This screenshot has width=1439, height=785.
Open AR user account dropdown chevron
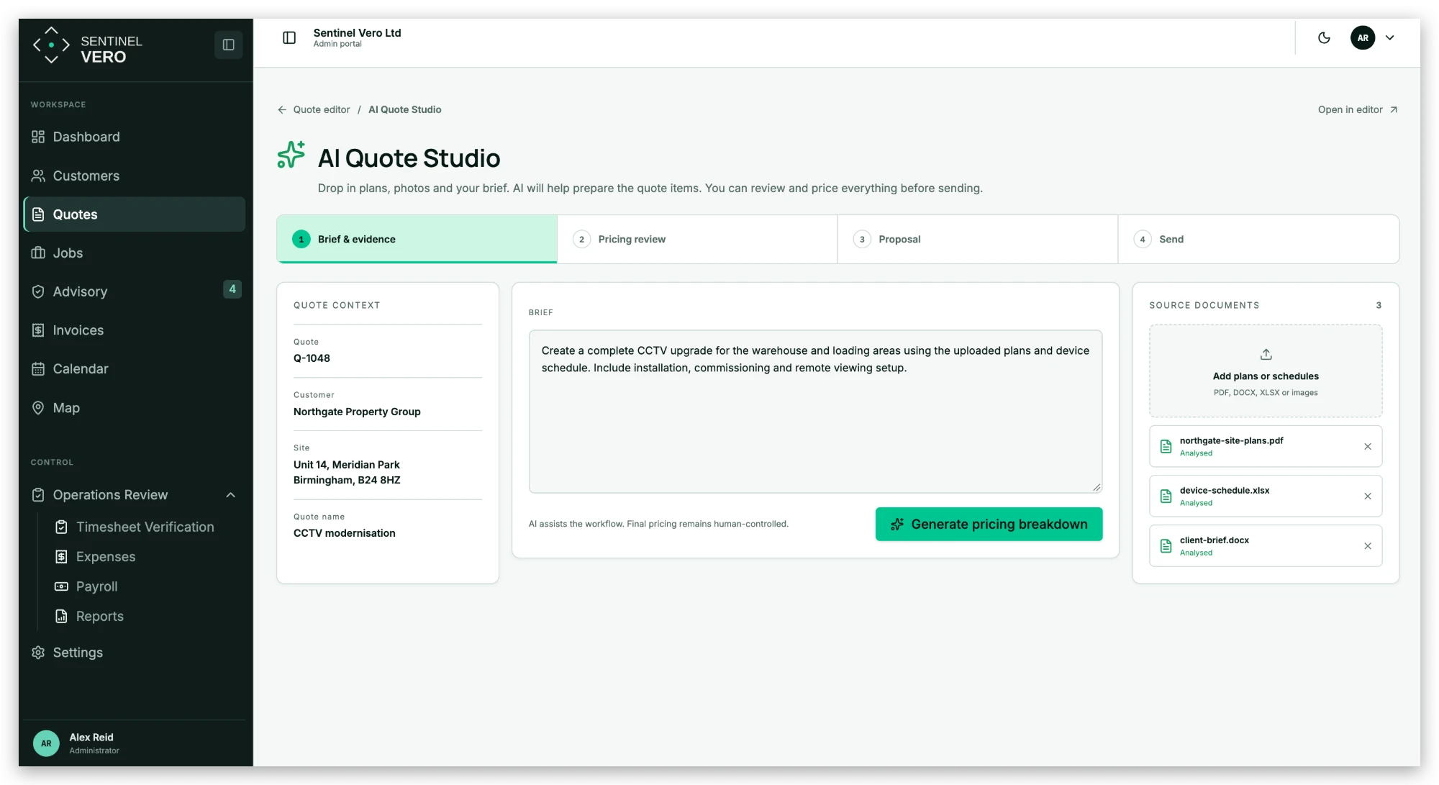pyautogui.click(x=1390, y=37)
